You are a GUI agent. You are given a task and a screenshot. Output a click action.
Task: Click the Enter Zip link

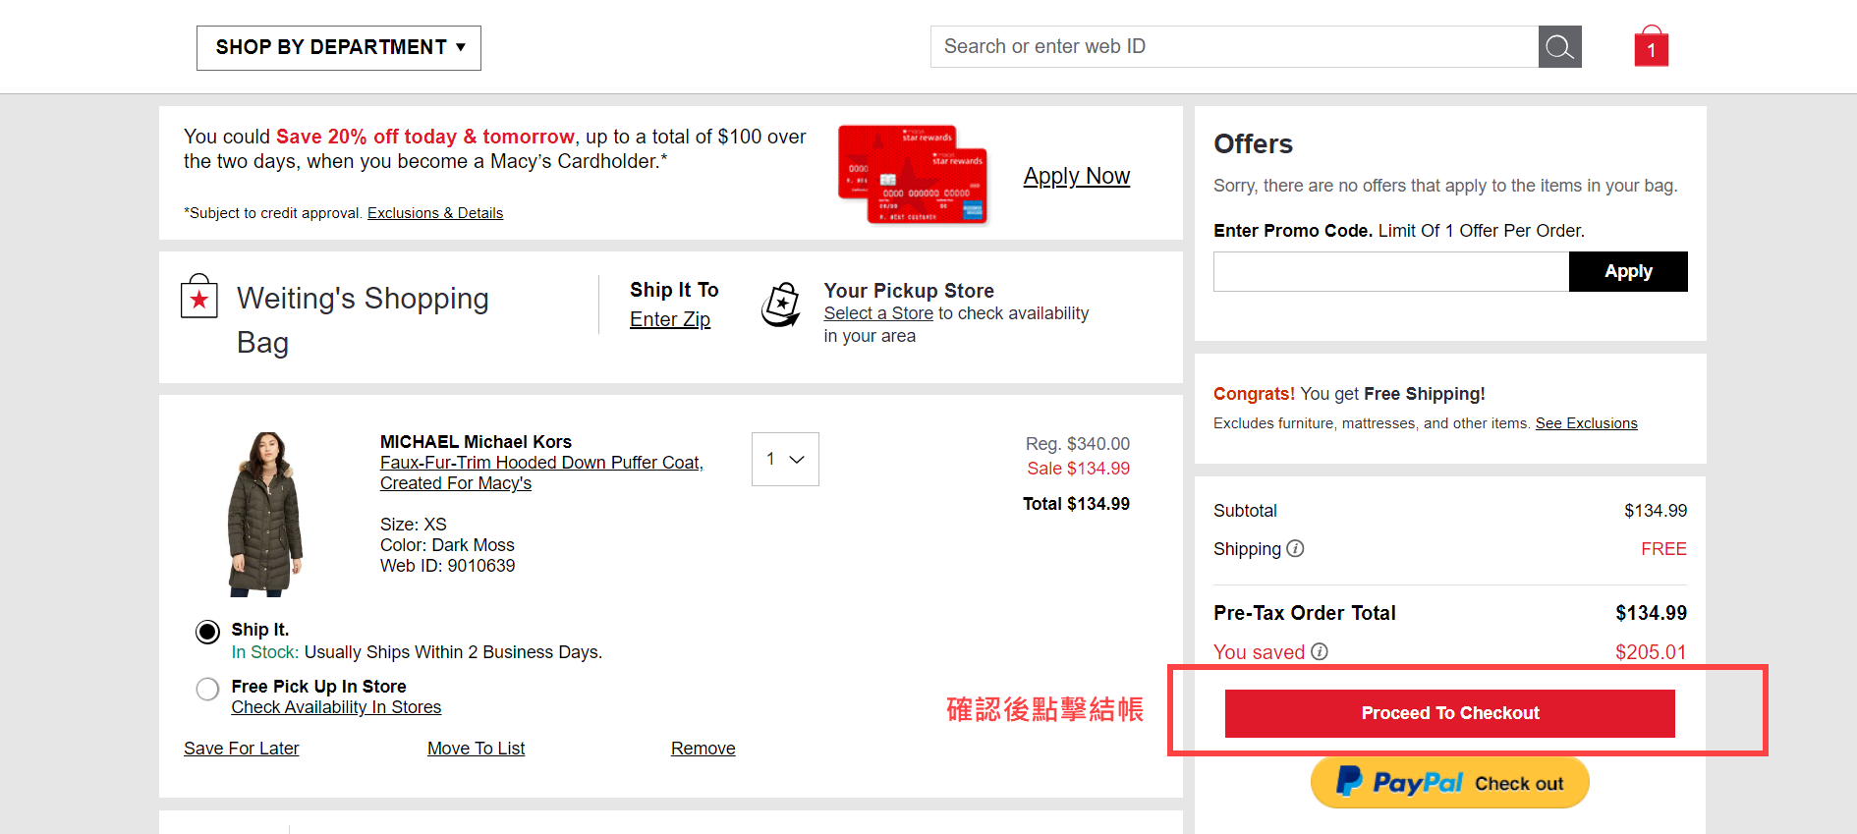point(670,319)
